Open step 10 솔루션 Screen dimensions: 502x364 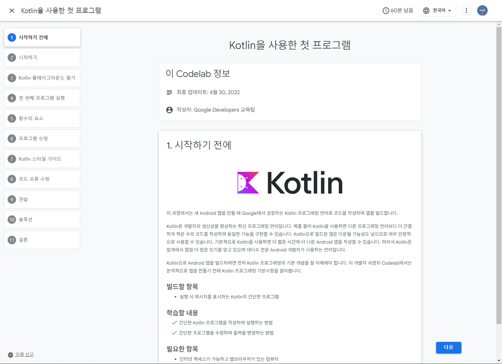[42, 220]
